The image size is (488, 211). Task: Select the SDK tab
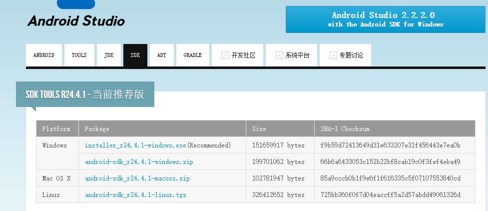click(135, 55)
